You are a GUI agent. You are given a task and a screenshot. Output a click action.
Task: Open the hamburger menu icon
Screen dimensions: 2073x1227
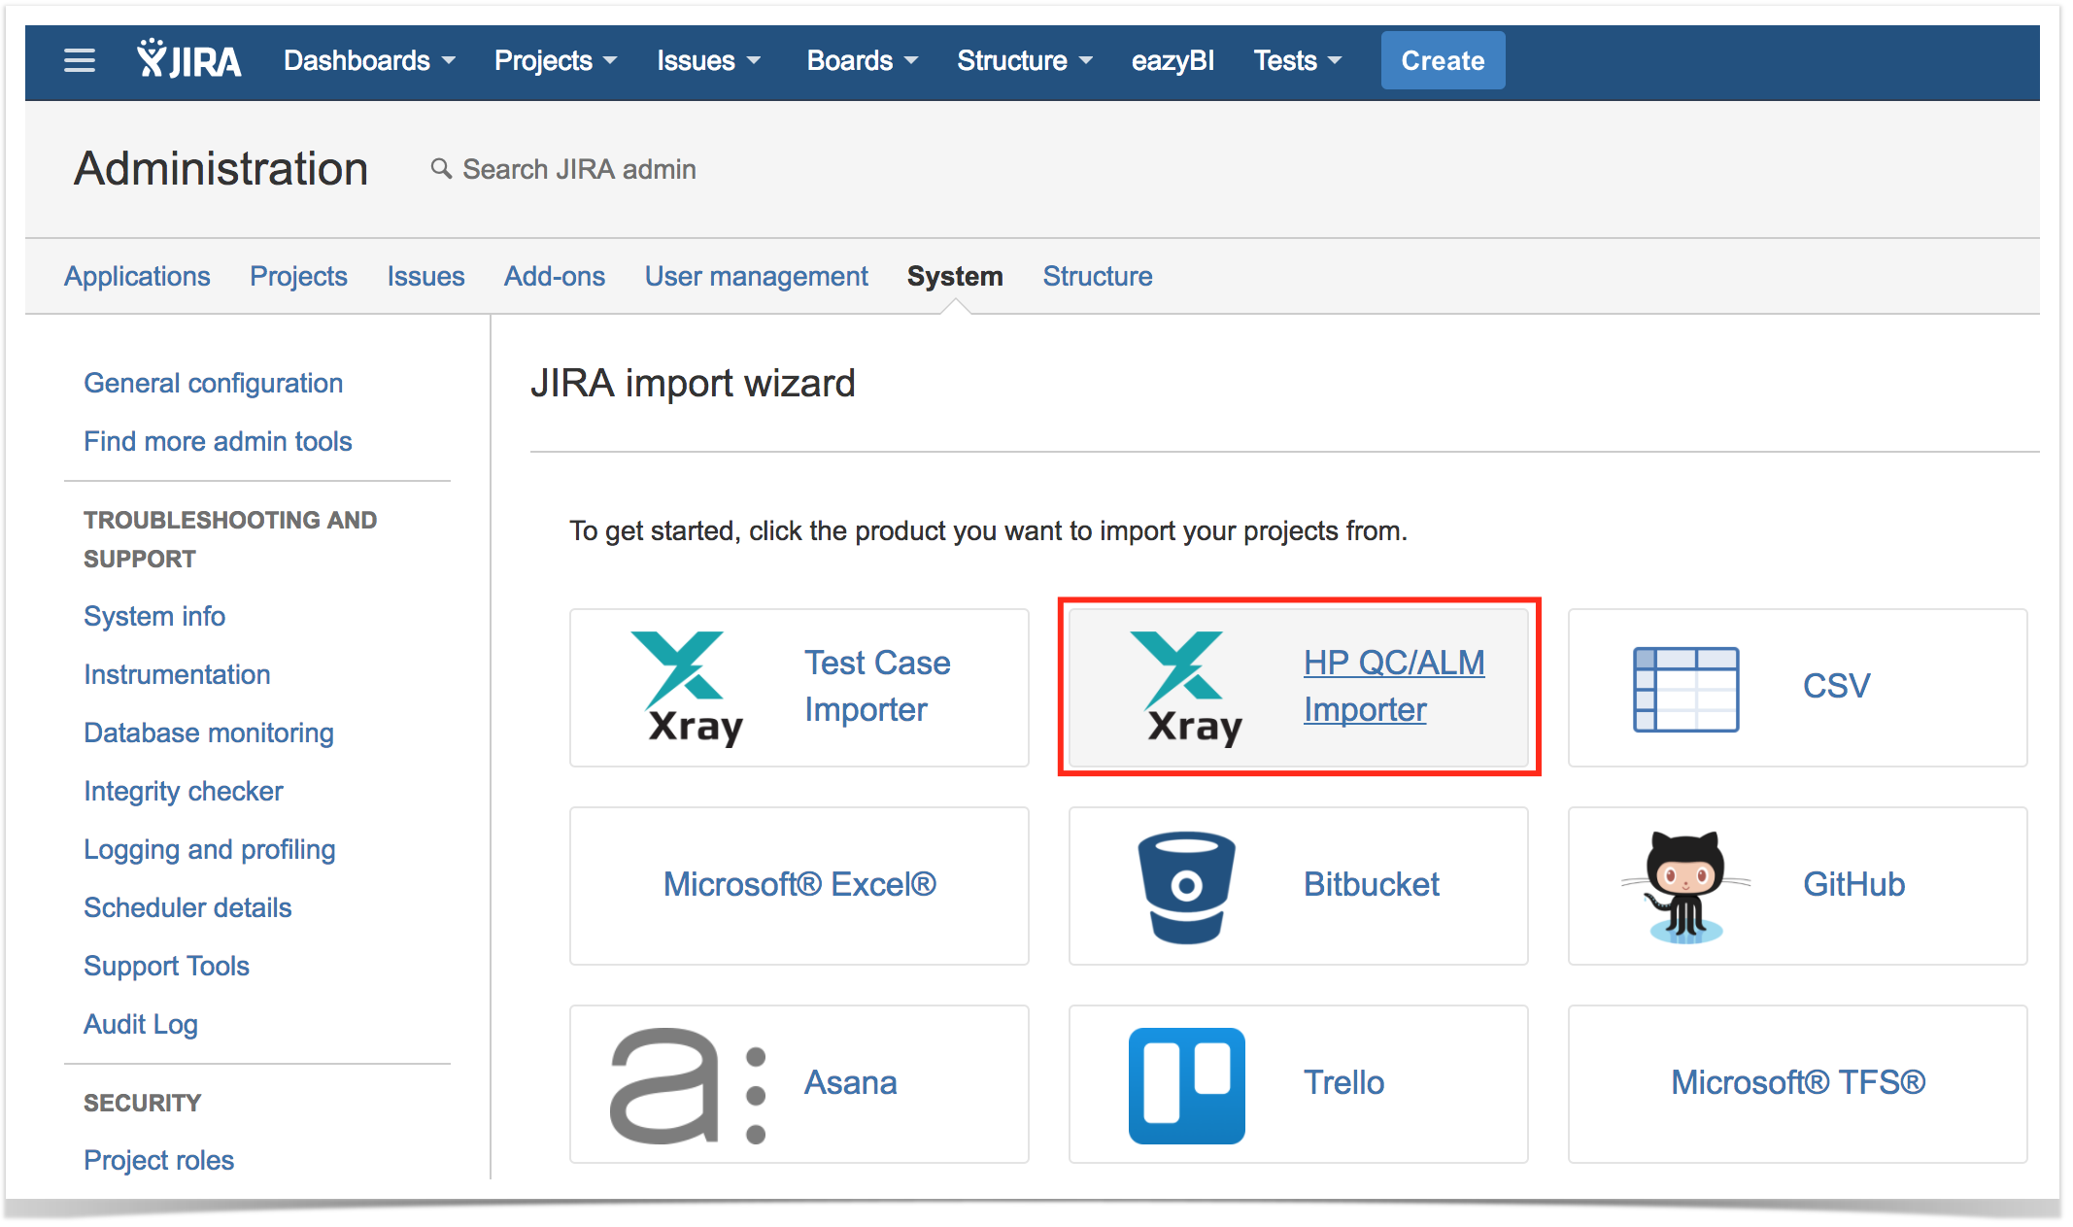(79, 60)
